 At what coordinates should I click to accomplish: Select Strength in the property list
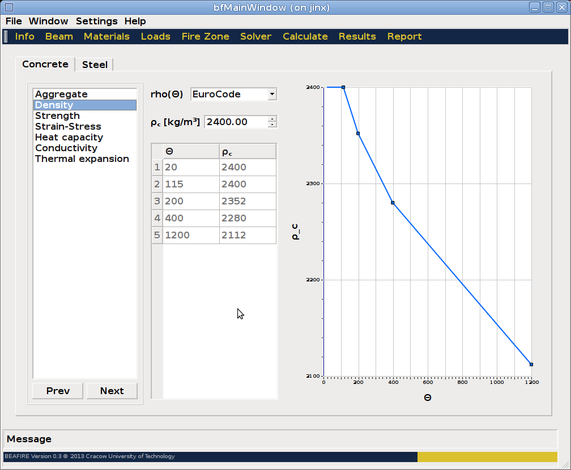(57, 116)
